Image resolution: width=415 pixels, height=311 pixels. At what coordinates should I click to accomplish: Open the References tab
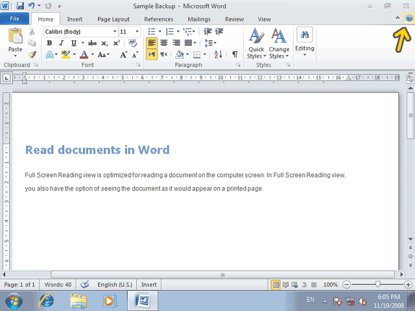(x=158, y=19)
